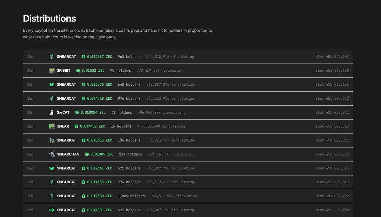Click the "106 holders" count

129,140
